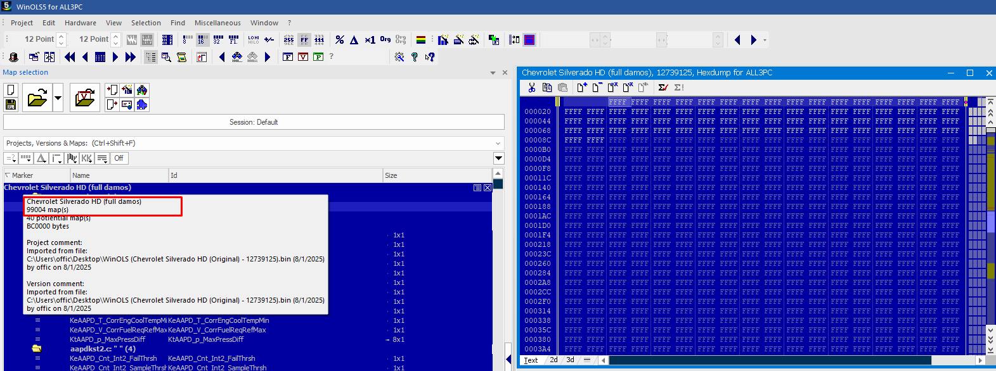The image size is (996, 371).
Task: Open the Project menu
Action: coord(22,23)
